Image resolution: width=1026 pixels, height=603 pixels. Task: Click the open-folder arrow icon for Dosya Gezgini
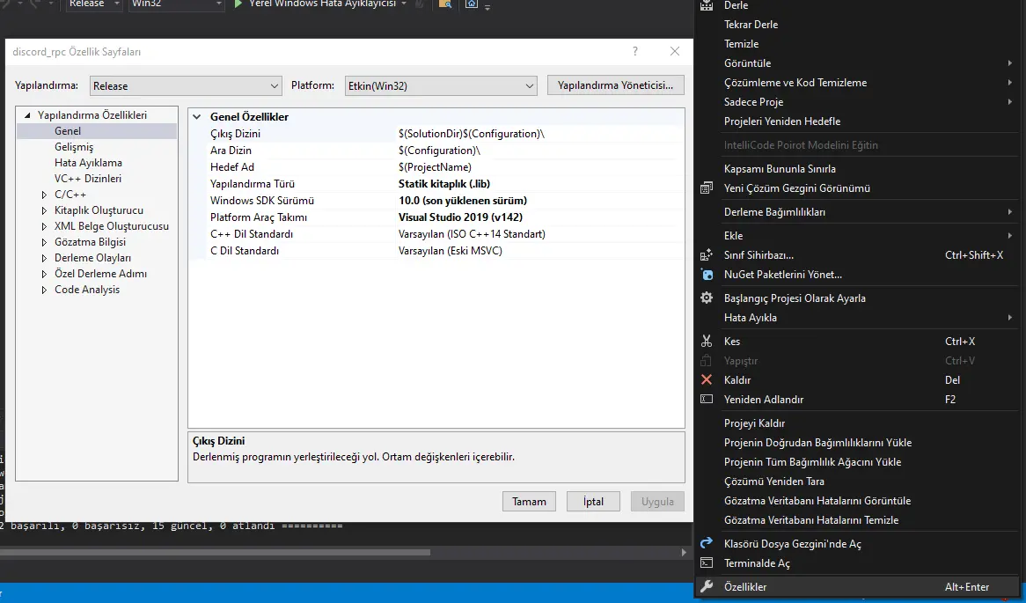(707, 544)
